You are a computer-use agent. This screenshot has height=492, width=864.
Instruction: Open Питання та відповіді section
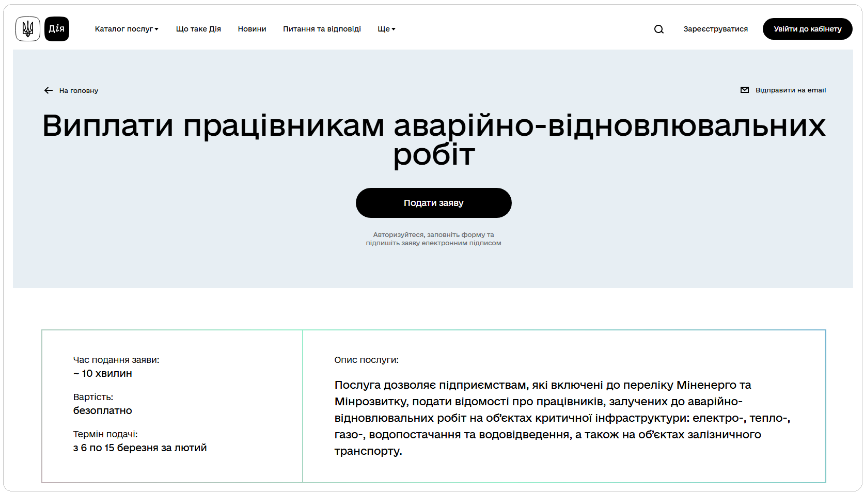pyautogui.click(x=322, y=29)
